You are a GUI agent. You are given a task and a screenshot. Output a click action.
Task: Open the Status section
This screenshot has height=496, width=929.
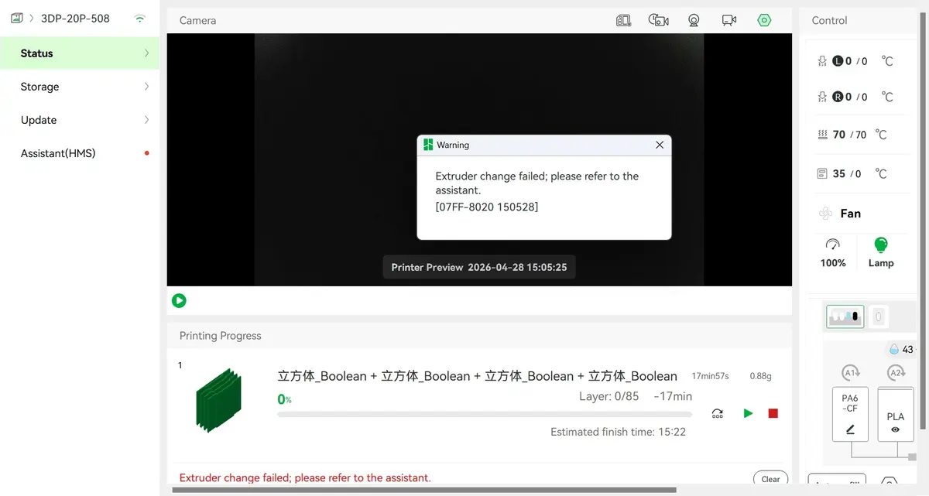(x=80, y=53)
